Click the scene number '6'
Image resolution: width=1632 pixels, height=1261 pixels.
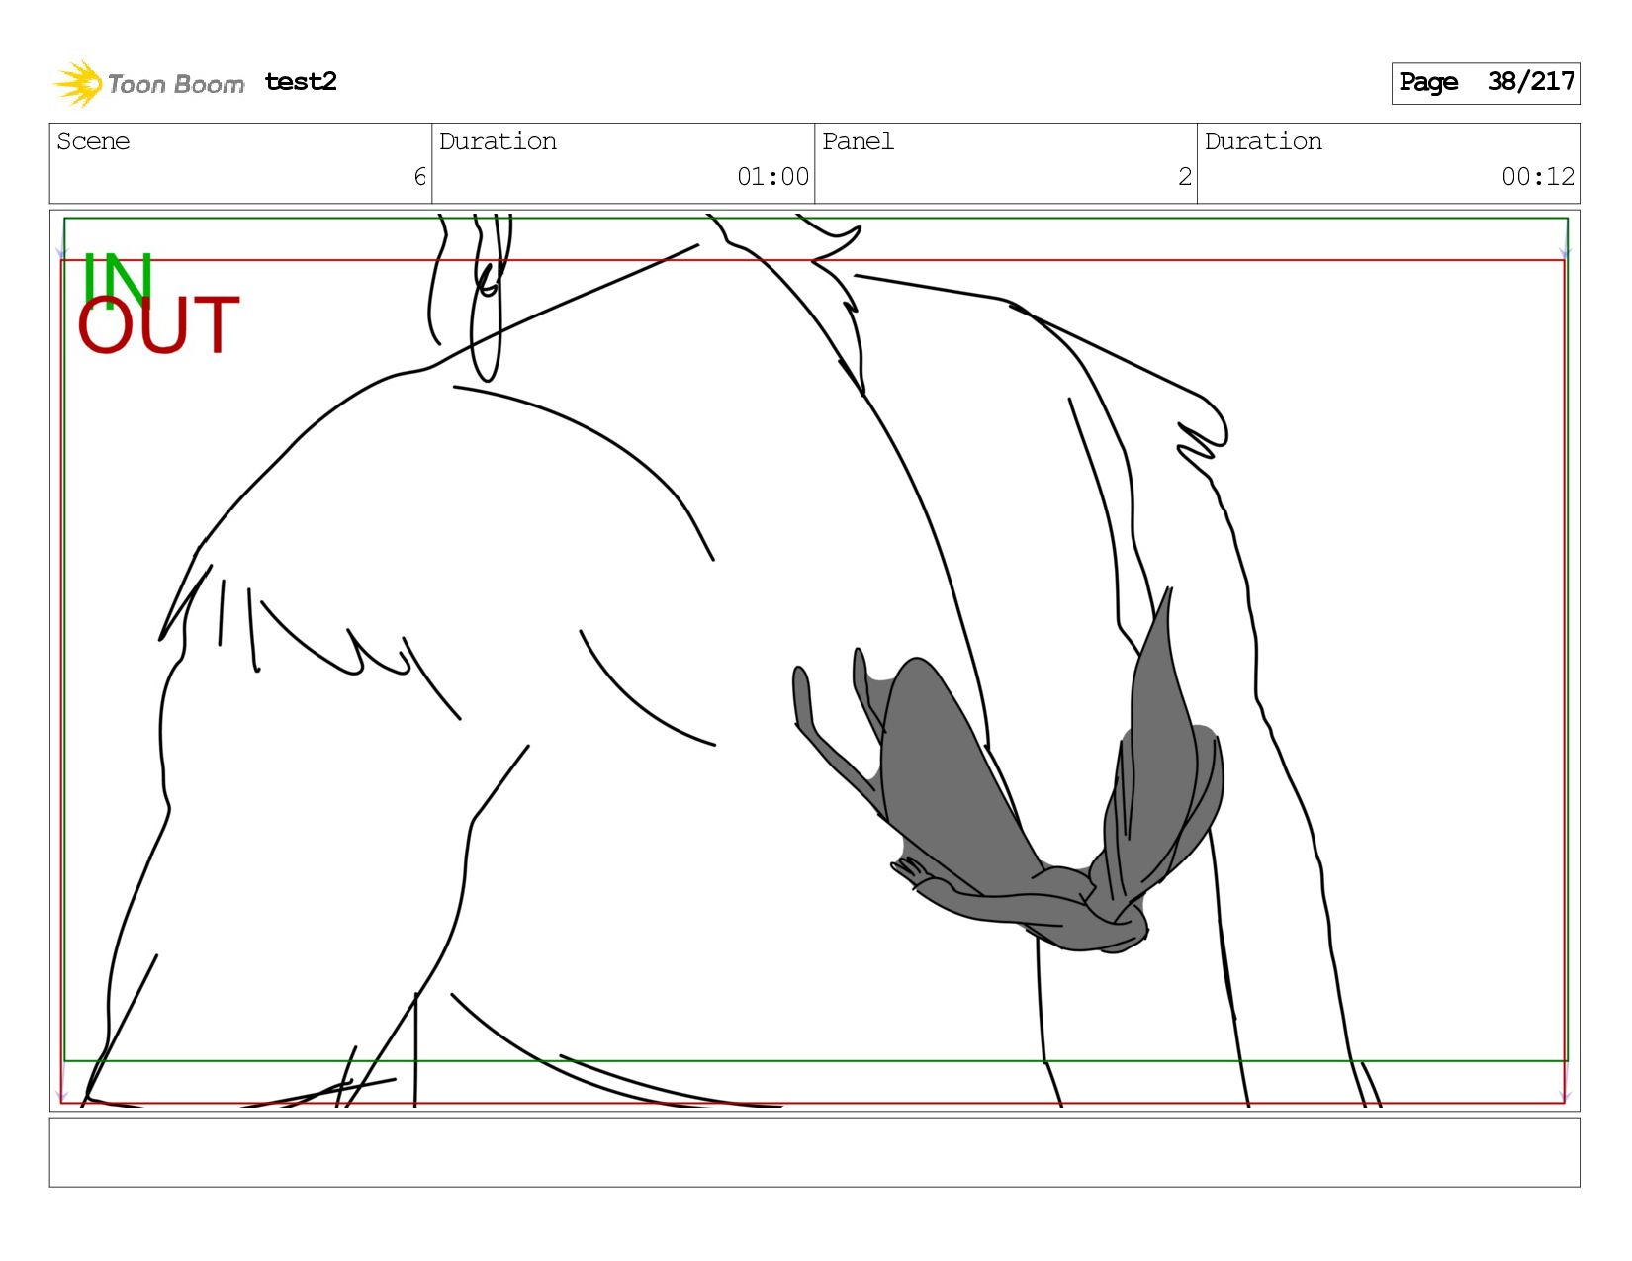(x=419, y=177)
